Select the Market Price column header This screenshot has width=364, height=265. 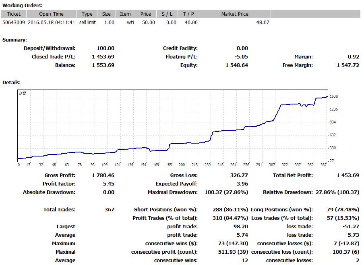point(235,14)
